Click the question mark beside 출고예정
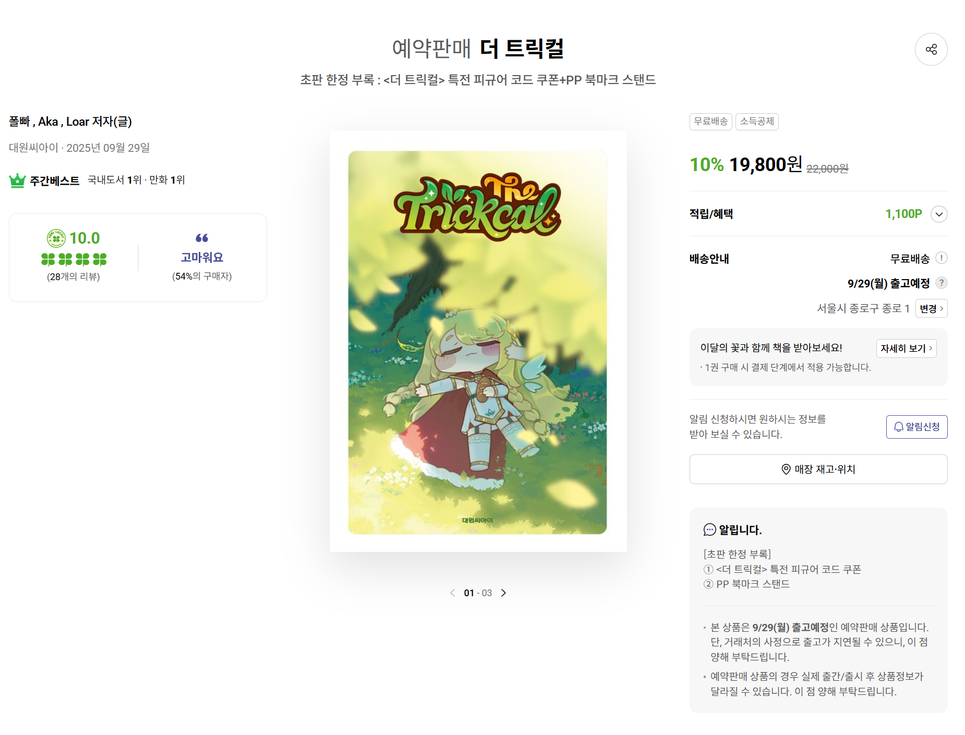This screenshot has width=965, height=735. tap(942, 283)
